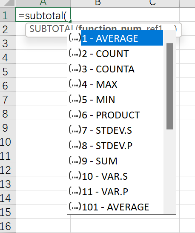The width and height of the screenshot is (195, 233).
Task: Click the autocomplete list scrollbar thumb
Action: pyautogui.click(x=169, y=86)
